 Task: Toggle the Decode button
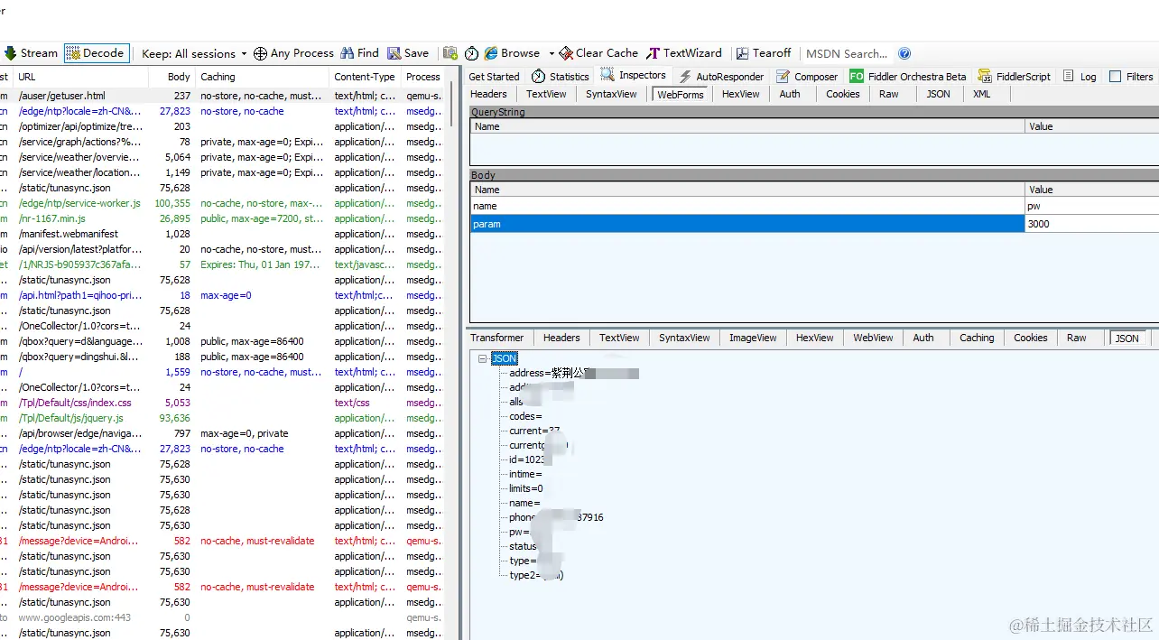96,53
